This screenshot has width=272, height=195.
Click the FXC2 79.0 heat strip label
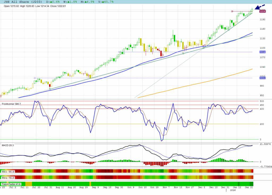[8, 177]
